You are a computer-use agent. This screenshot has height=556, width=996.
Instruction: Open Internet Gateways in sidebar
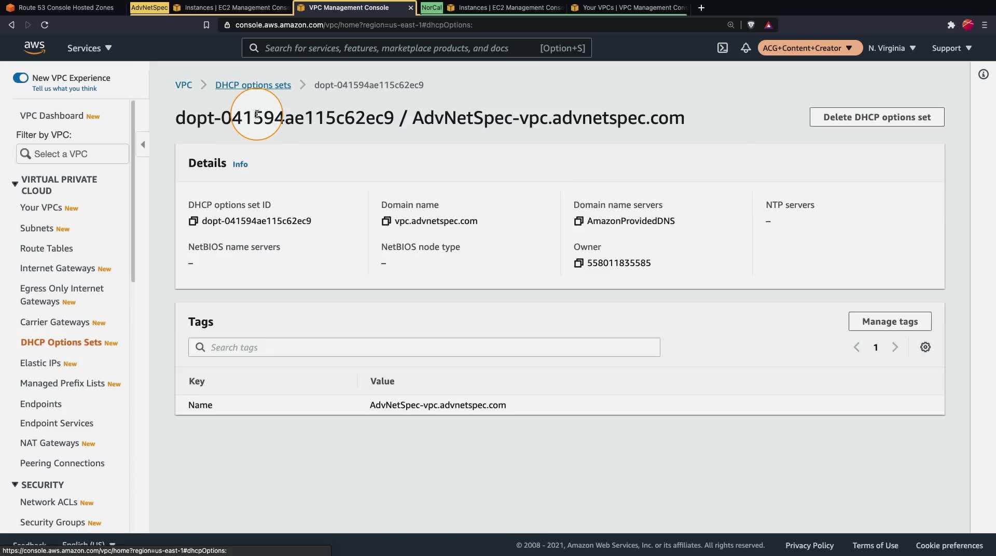[x=58, y=268]
